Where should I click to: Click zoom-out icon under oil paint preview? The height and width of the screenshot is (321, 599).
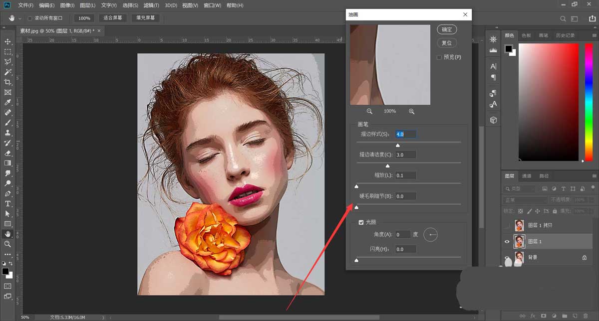click(369, 111)
